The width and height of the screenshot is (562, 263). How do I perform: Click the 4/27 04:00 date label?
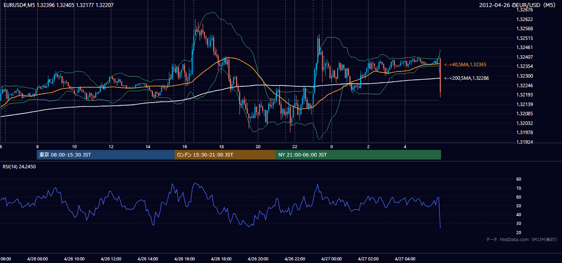pos(405,259)
